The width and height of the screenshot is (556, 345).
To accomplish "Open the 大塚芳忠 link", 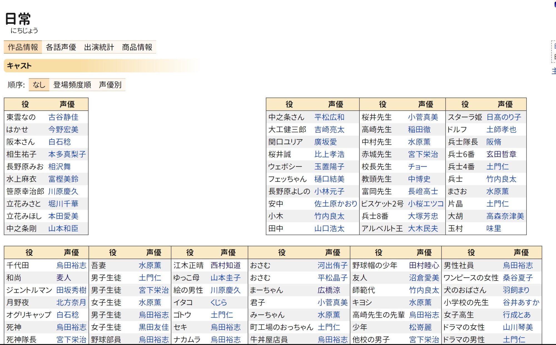I will pyautogui.click(x=423, y=216).
